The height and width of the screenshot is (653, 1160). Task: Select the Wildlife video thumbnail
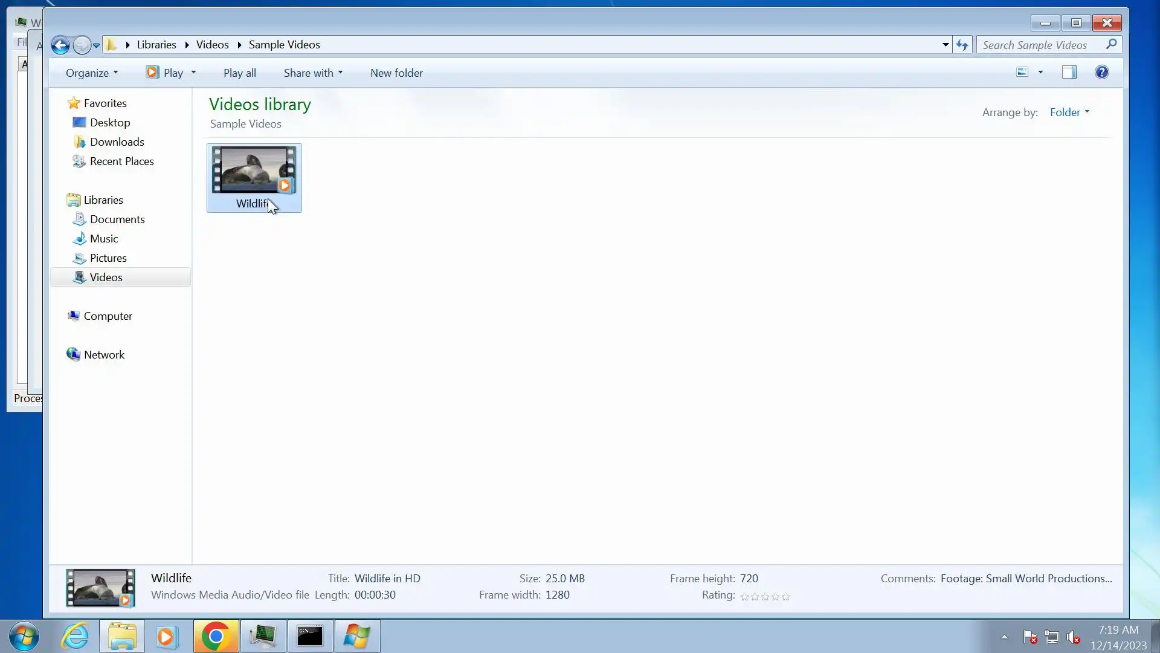pos(254,171)
